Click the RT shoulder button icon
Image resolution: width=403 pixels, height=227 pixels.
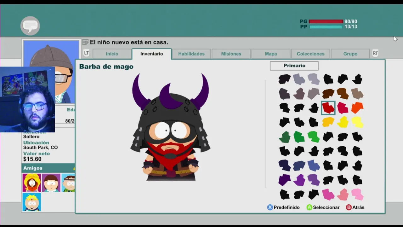(x=375, y=53)
